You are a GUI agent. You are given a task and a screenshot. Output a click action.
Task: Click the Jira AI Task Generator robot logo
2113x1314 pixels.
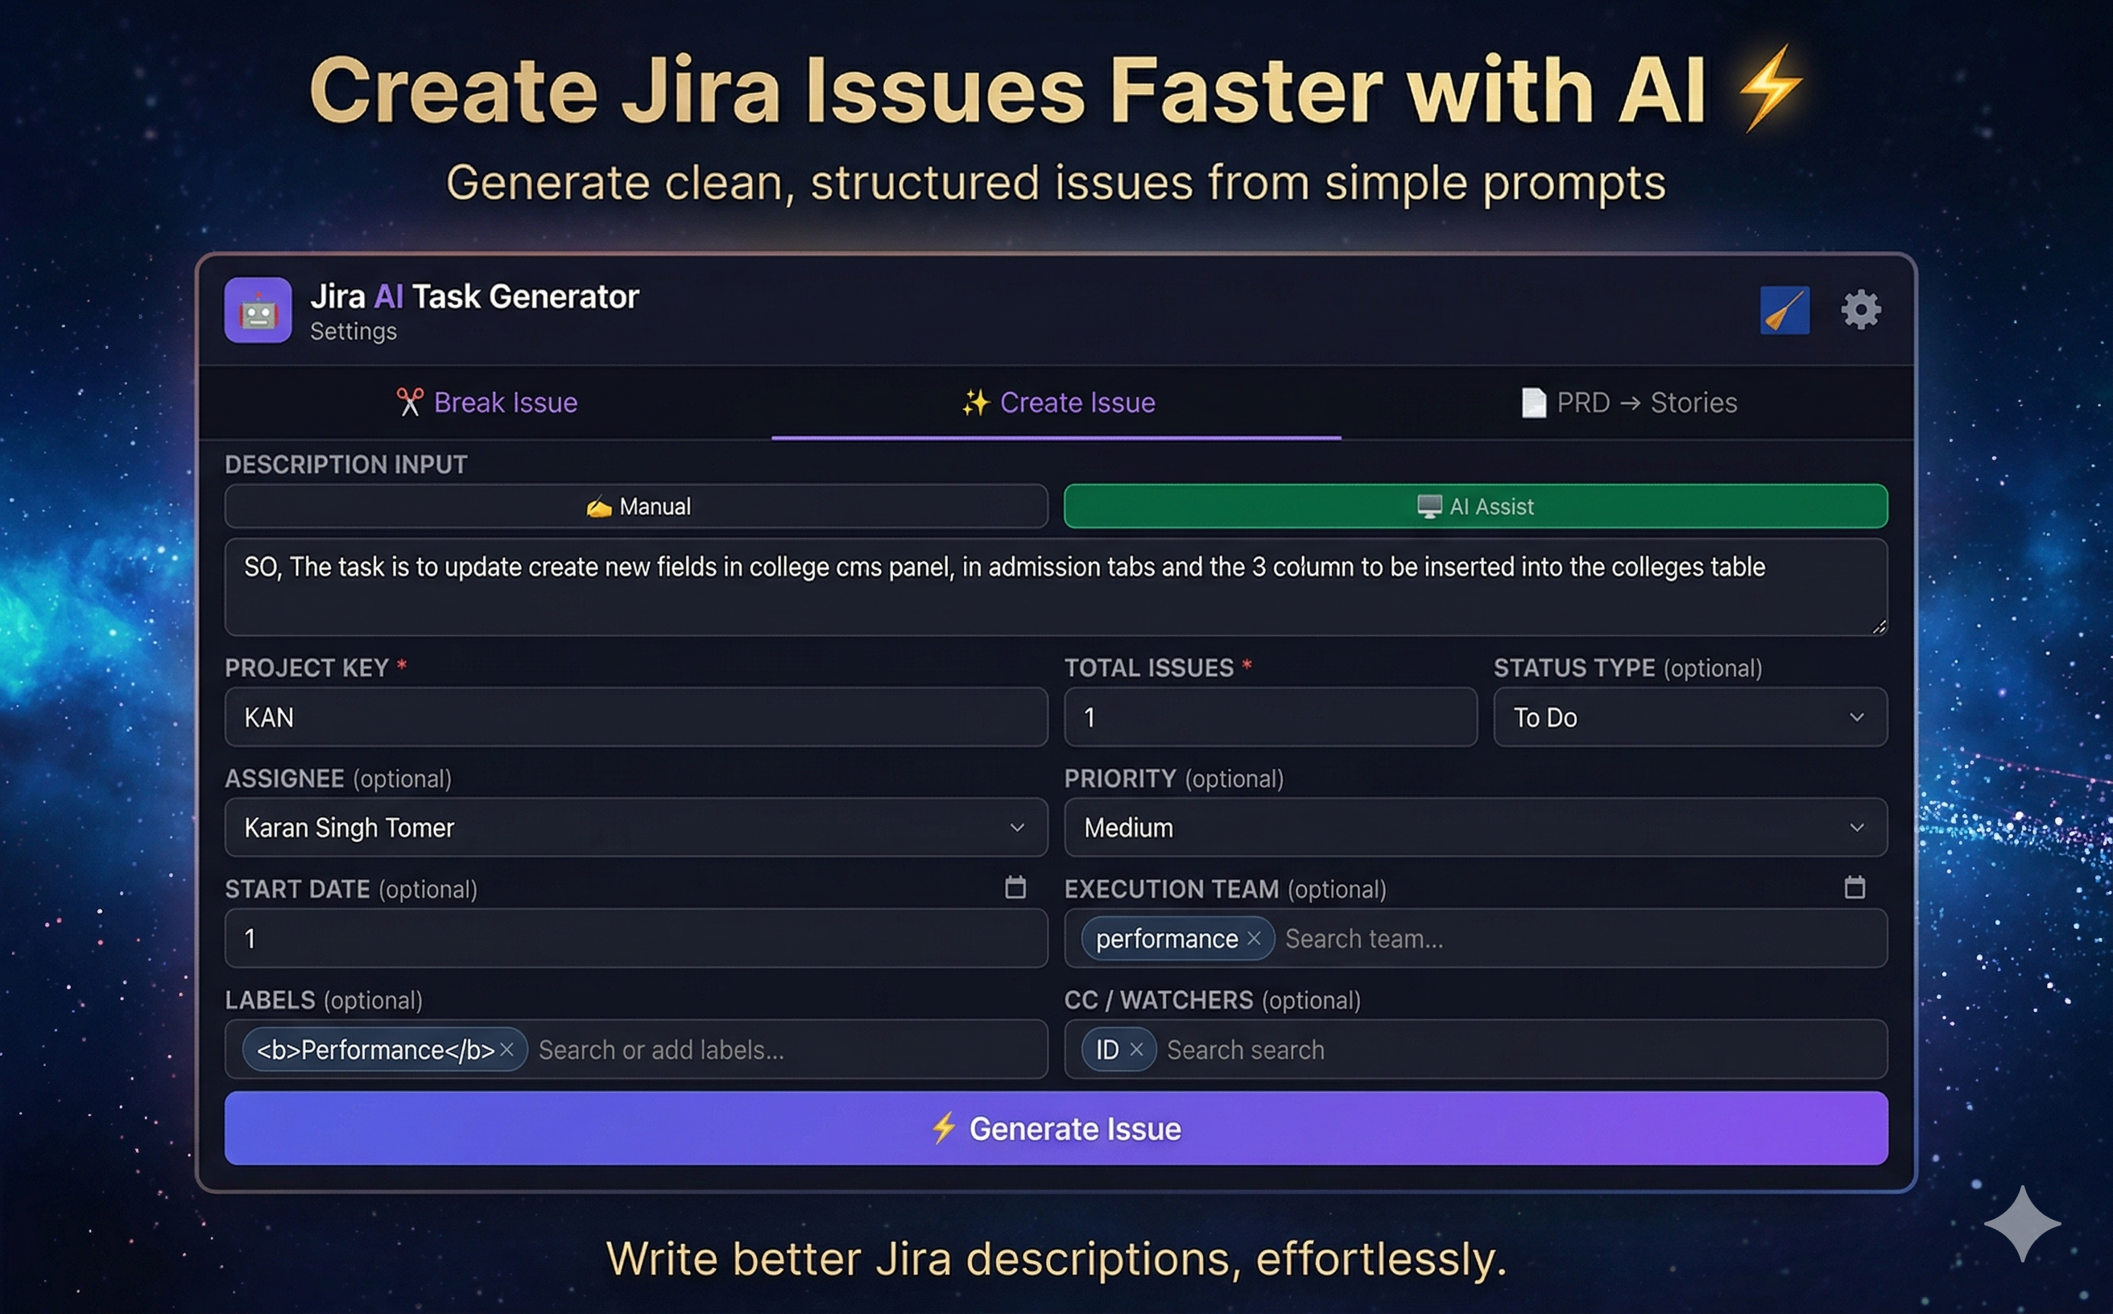click(x=257, y=310)
